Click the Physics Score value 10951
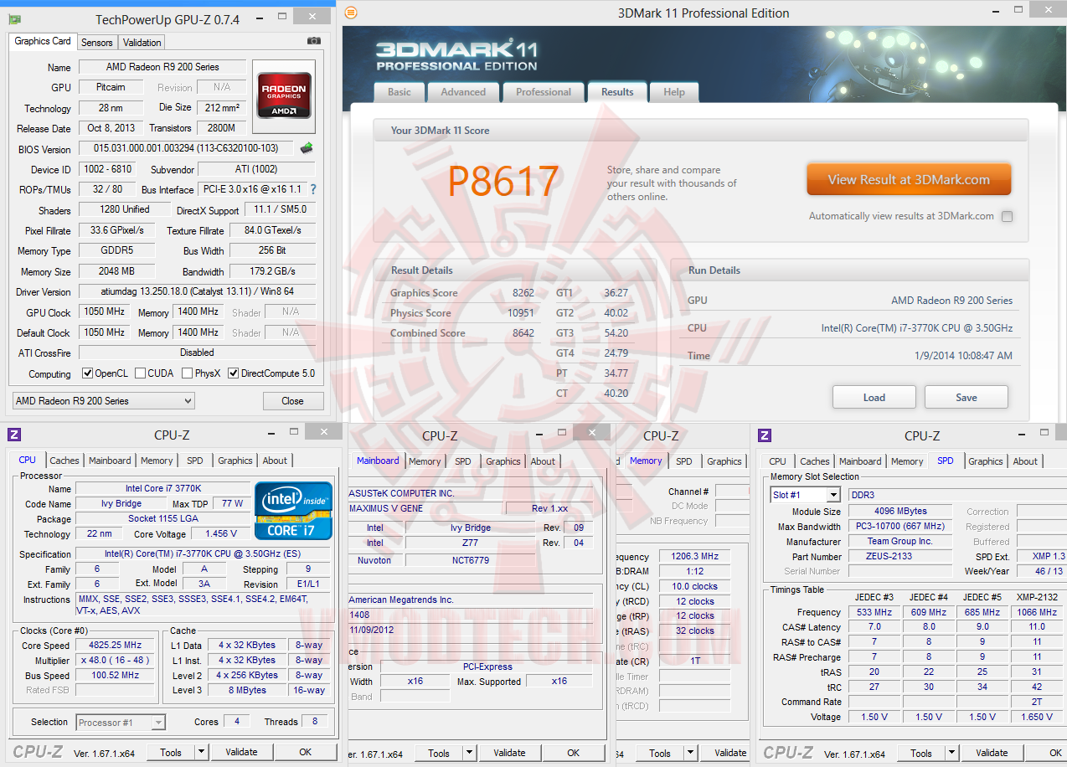Screen dimensions: 1067x767 click(521, 313)
